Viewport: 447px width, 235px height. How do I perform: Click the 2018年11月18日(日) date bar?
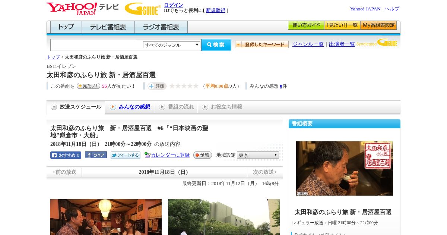tap(164, 172)
